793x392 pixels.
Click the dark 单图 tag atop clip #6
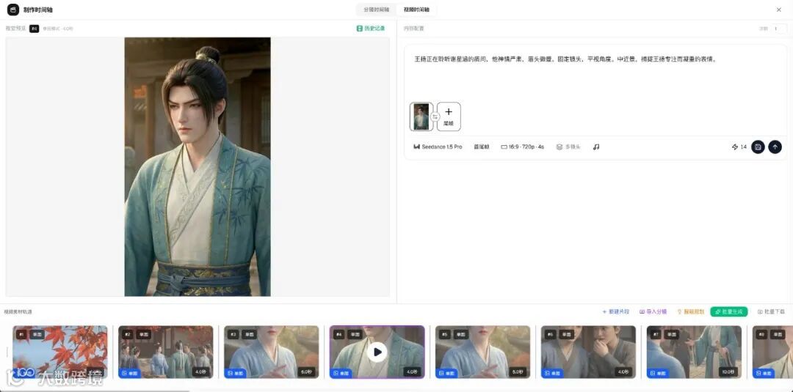pos(566,335)
